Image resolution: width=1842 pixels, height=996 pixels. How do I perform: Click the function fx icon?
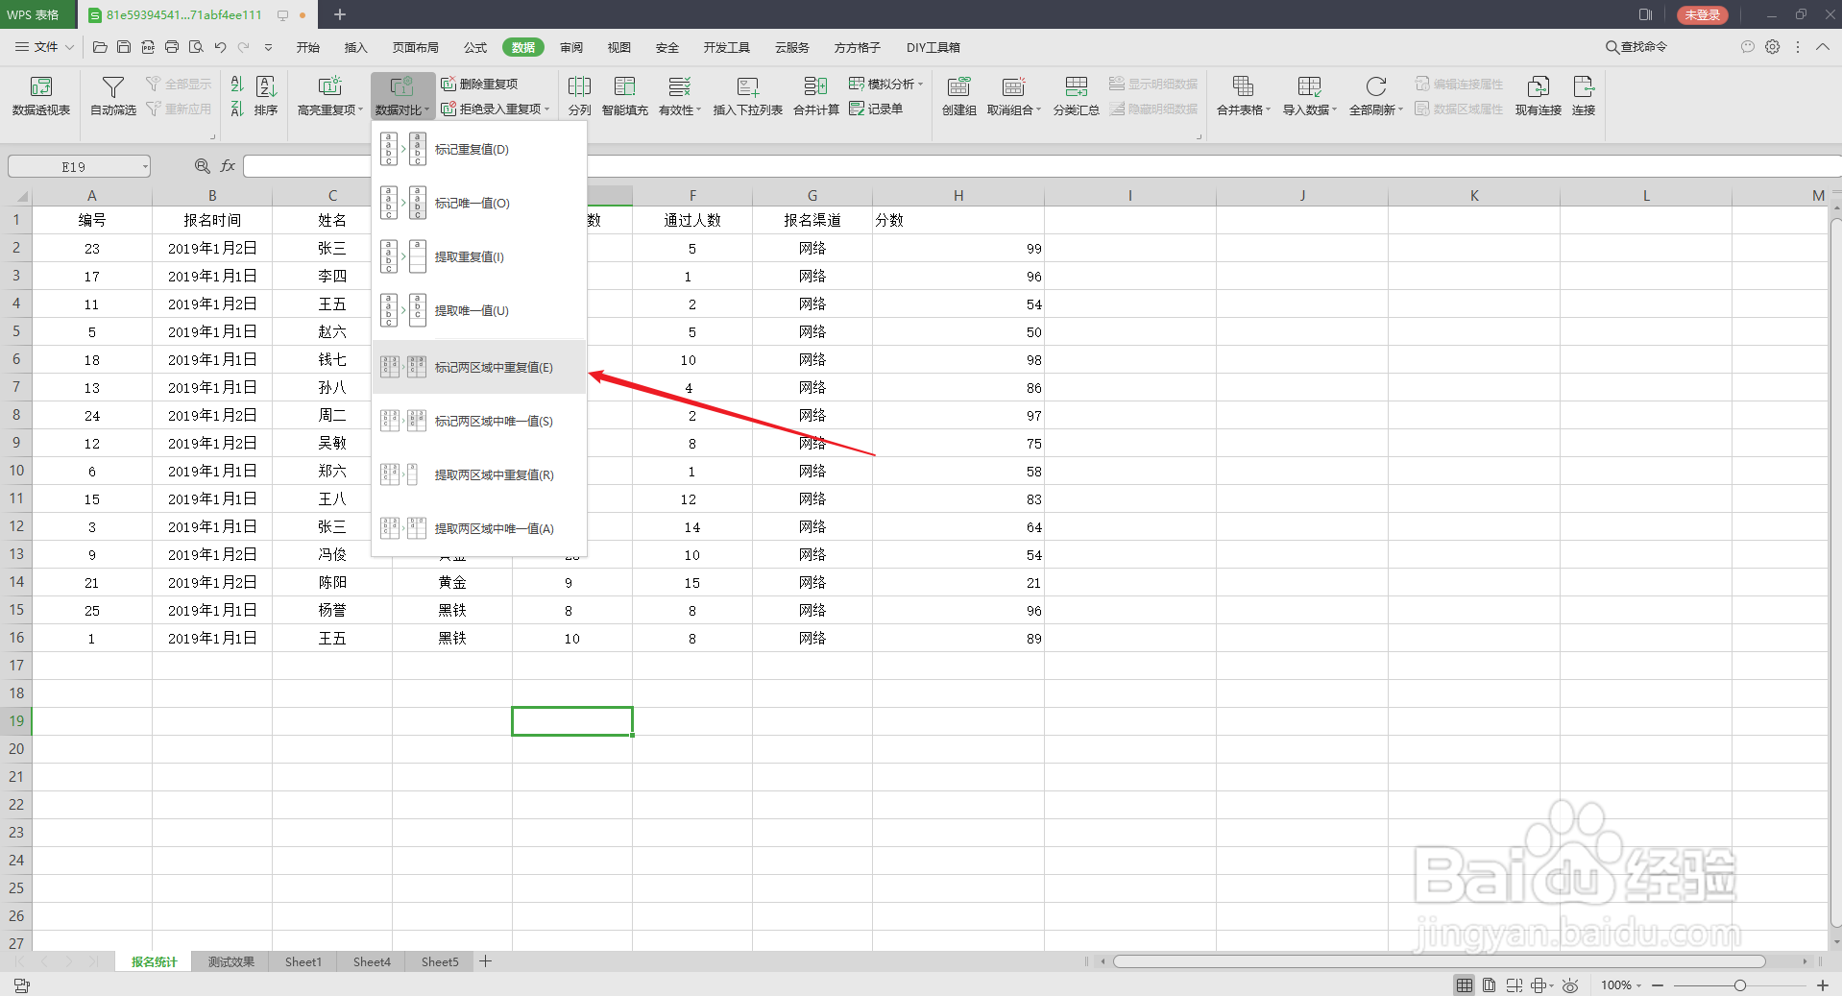(228, 166)
